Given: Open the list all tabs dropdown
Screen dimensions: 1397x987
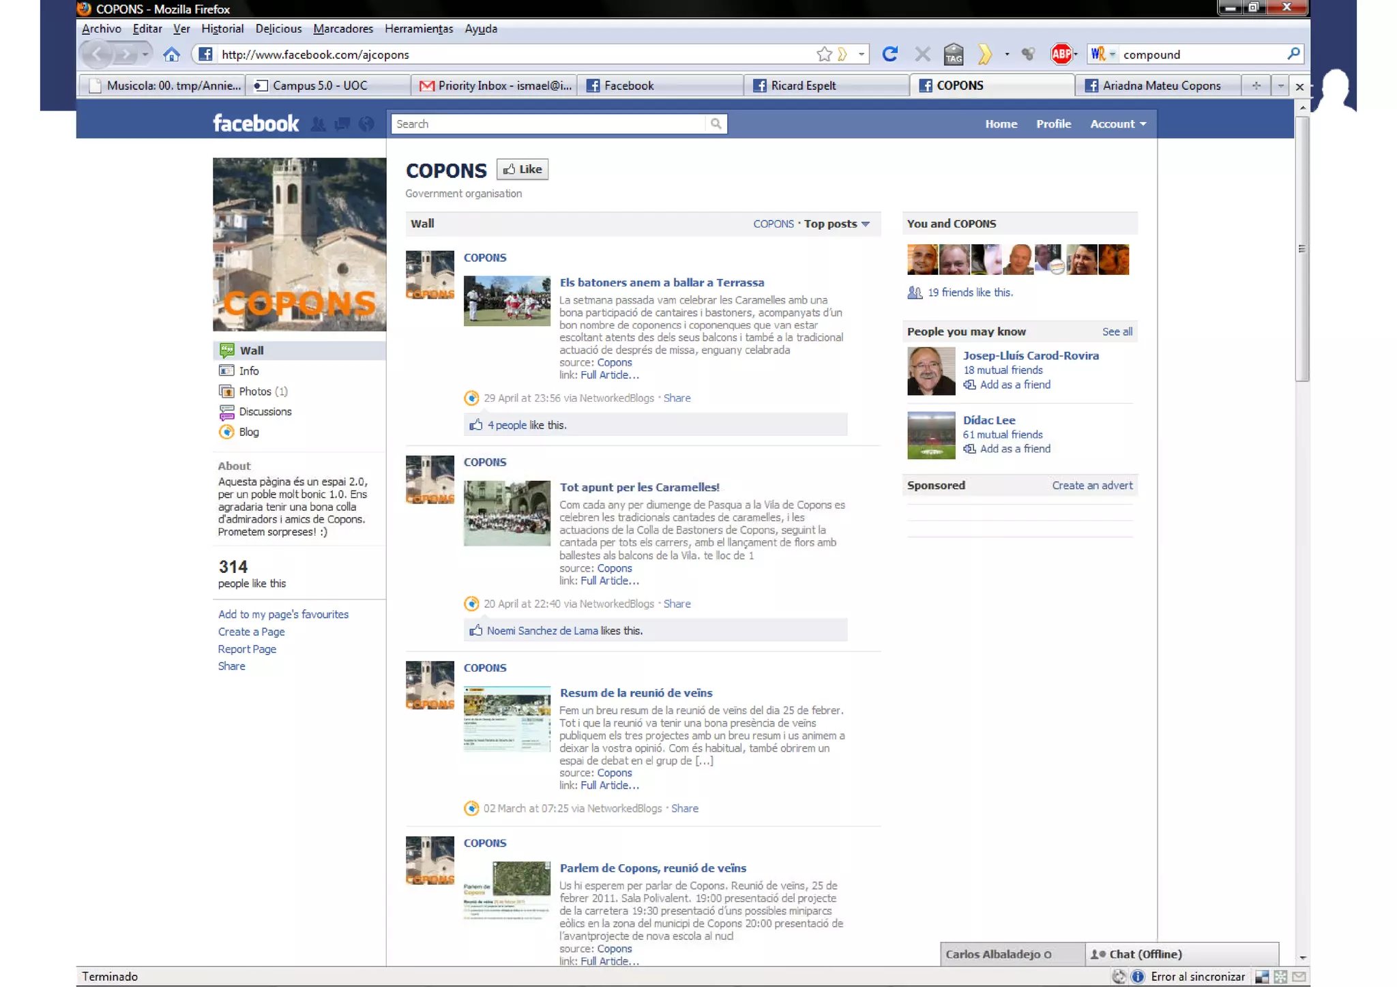Looking at the screenshot, I should 1280,85.
